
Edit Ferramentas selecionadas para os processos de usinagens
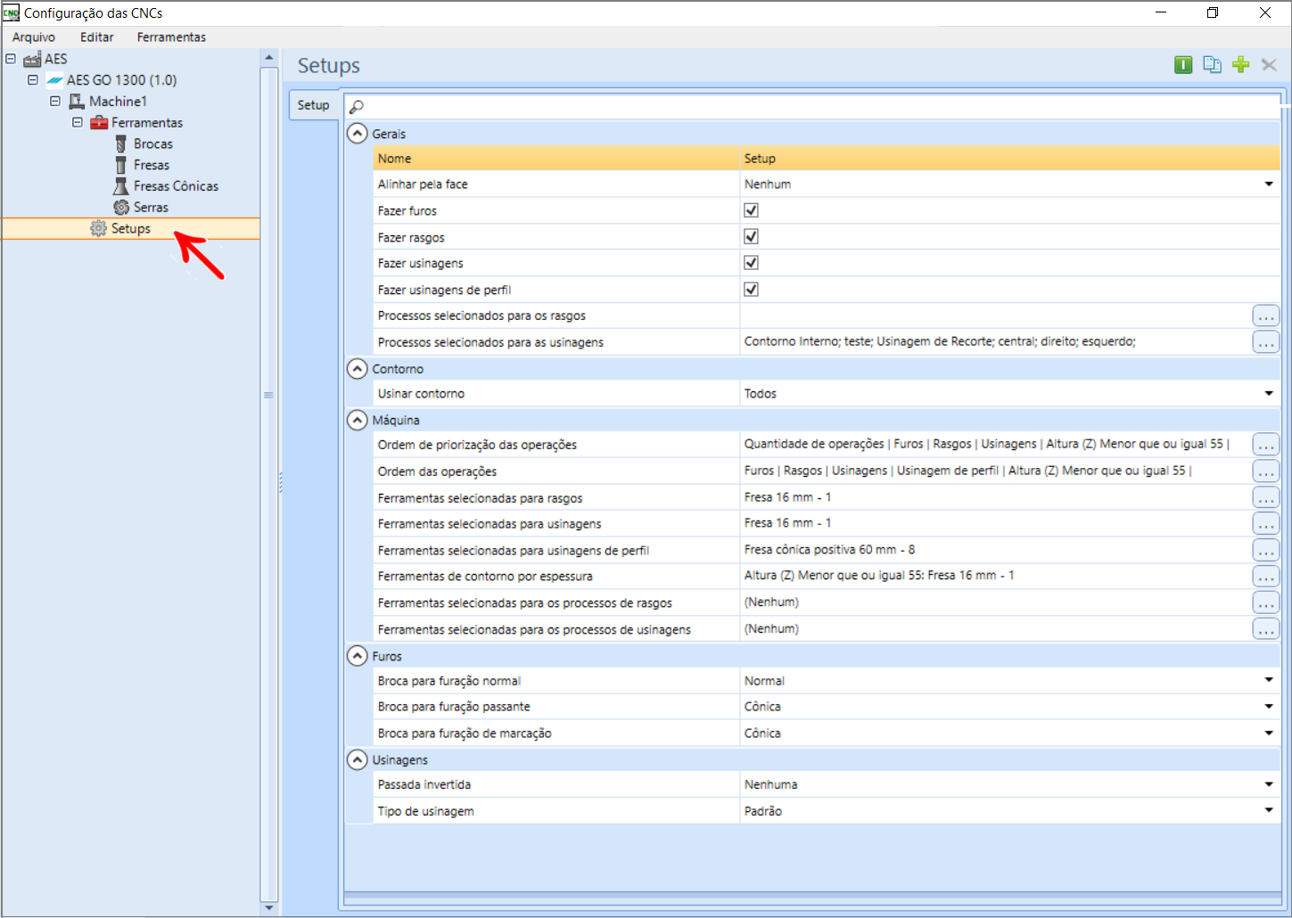coord(1265,629)
